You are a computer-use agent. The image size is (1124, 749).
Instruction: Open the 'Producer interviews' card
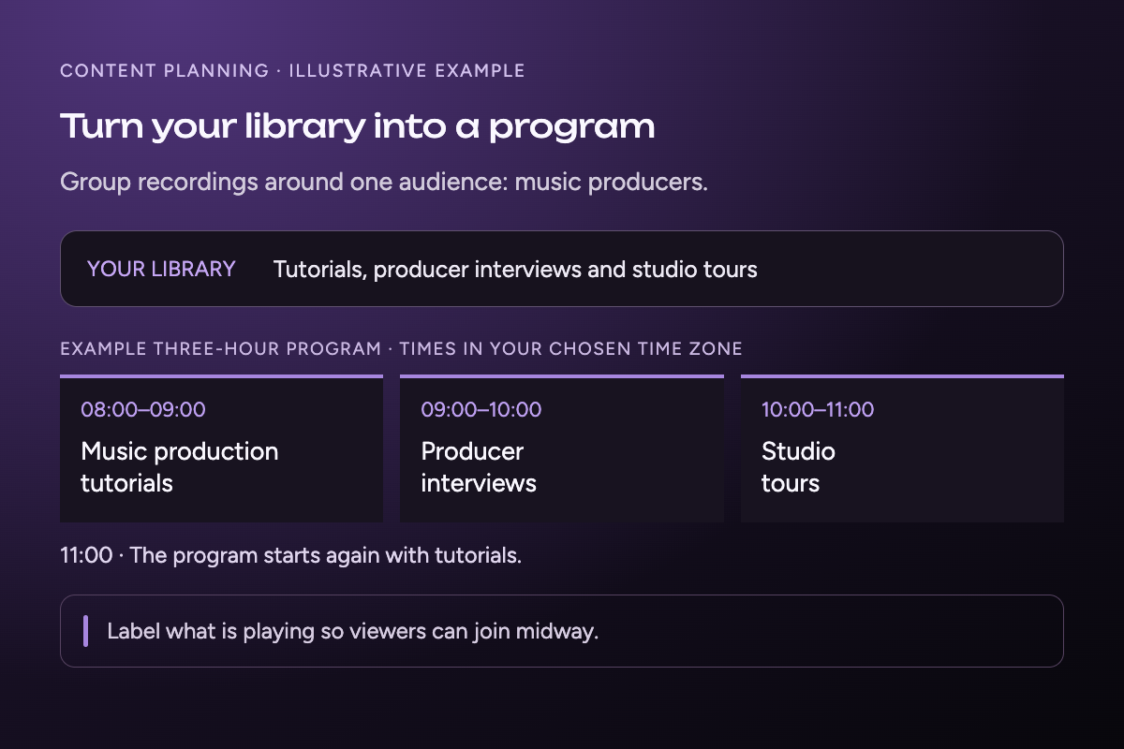562,448
